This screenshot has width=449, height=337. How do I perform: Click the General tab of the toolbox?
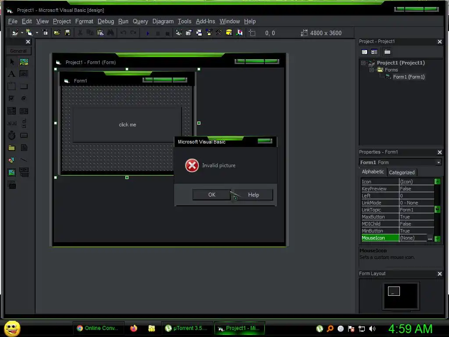coord(18,51)
